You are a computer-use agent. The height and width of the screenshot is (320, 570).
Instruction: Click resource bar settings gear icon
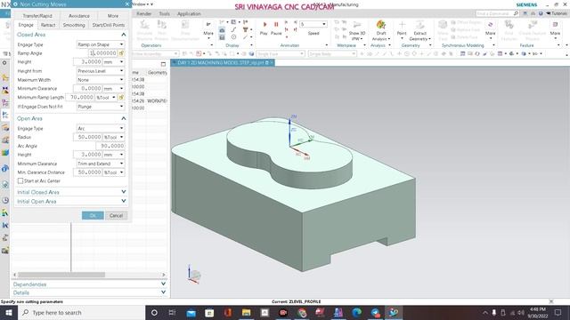tap(4, 63)
